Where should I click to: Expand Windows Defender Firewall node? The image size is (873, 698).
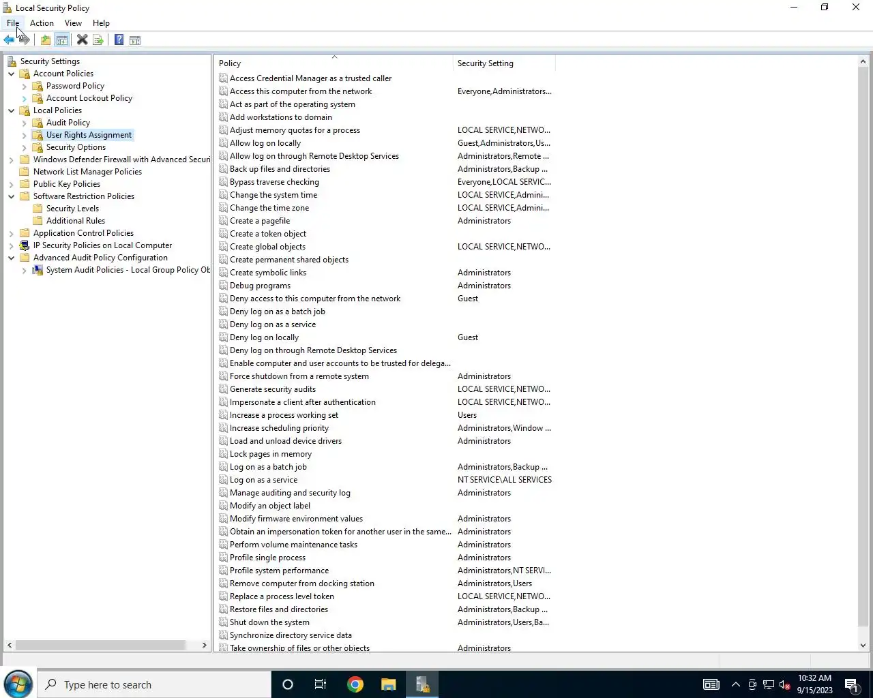tap(12, 160)
